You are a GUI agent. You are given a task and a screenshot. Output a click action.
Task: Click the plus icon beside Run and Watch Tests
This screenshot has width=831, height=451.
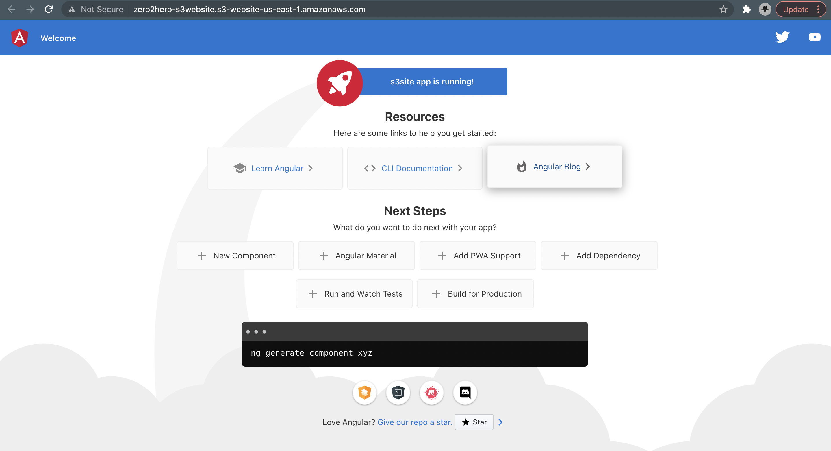pos(313,294)
